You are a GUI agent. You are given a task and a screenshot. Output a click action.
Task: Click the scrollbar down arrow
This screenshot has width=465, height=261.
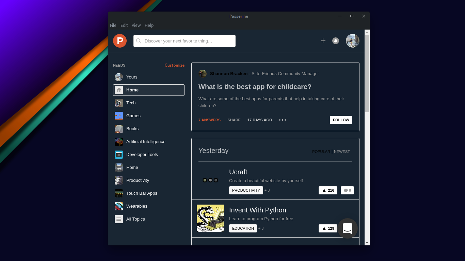coord(367,243)
